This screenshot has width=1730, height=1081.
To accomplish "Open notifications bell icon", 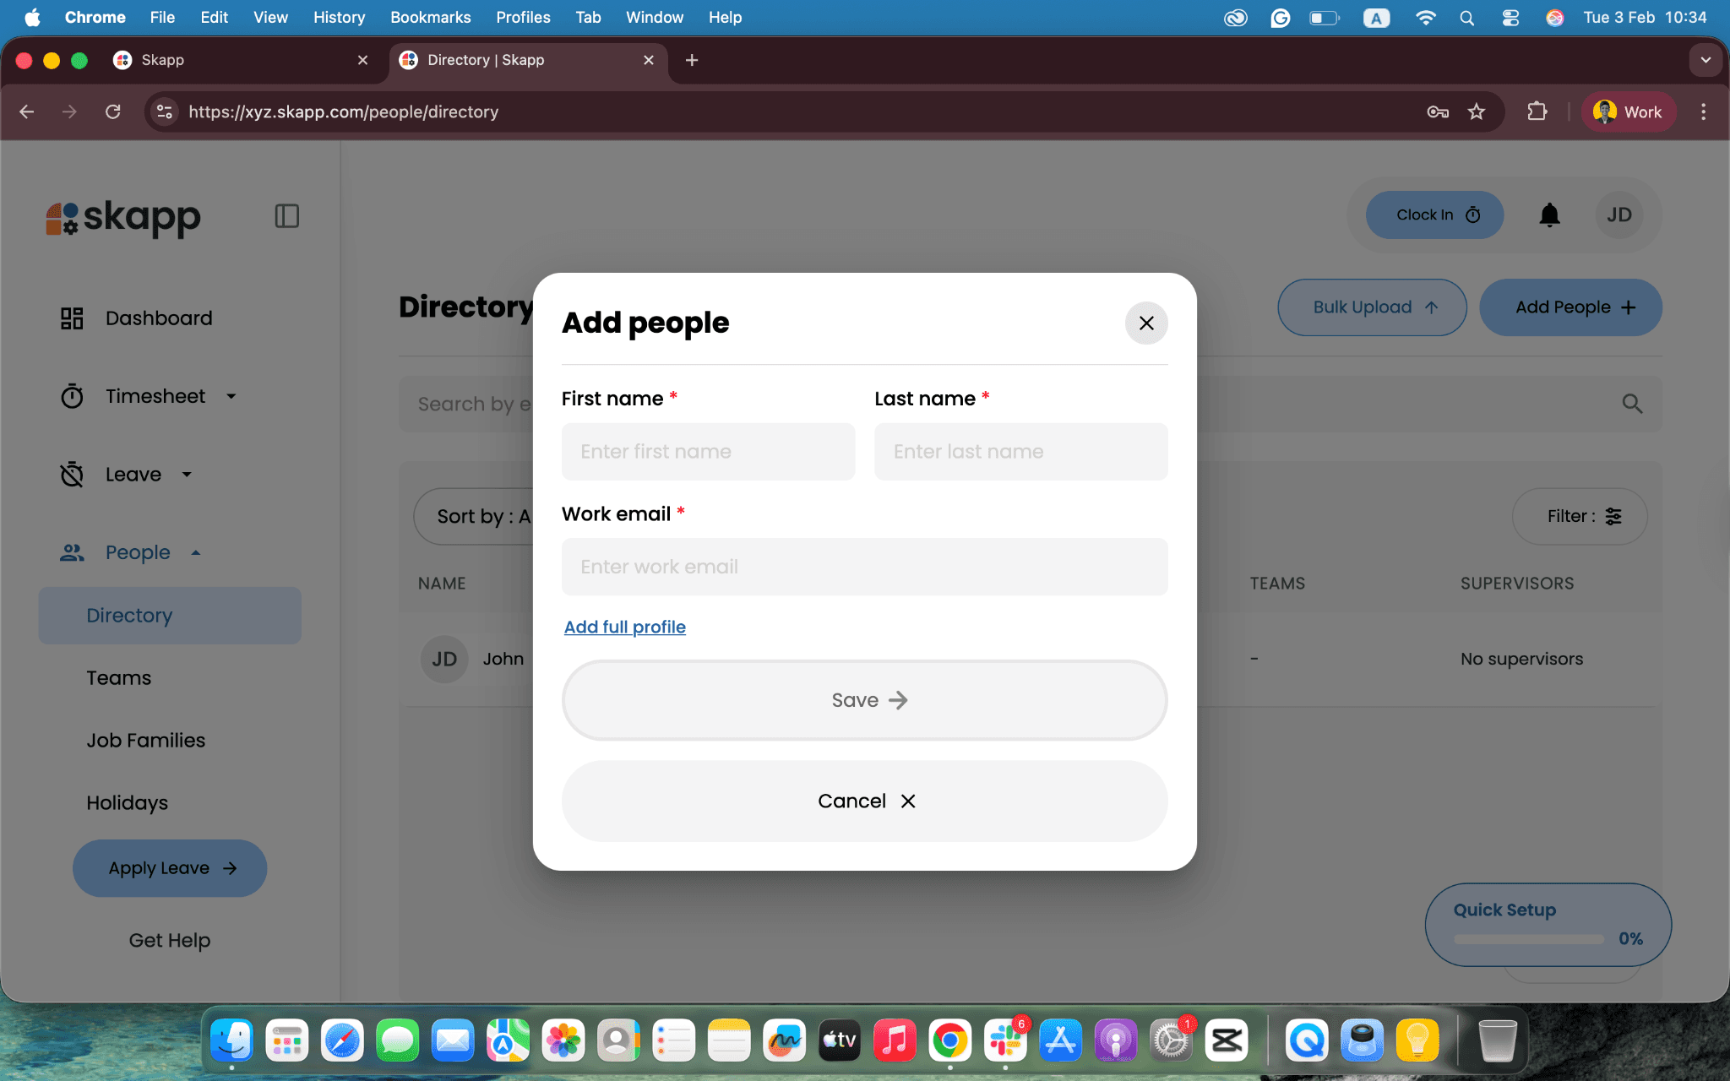I will tap(1548, 215).
